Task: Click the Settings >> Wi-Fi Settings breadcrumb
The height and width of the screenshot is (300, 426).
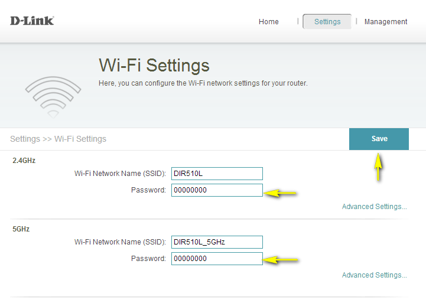Action: coord(58,139)
